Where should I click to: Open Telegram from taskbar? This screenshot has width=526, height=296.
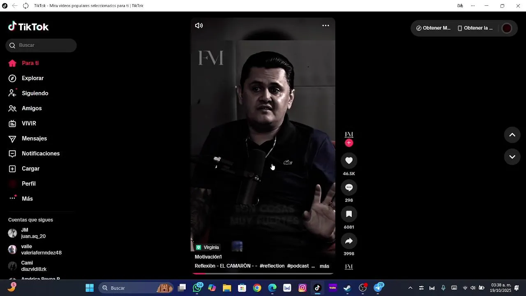click(378, 288)
